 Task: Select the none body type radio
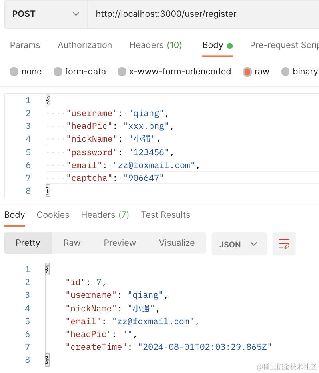click(x=14, y=72)
